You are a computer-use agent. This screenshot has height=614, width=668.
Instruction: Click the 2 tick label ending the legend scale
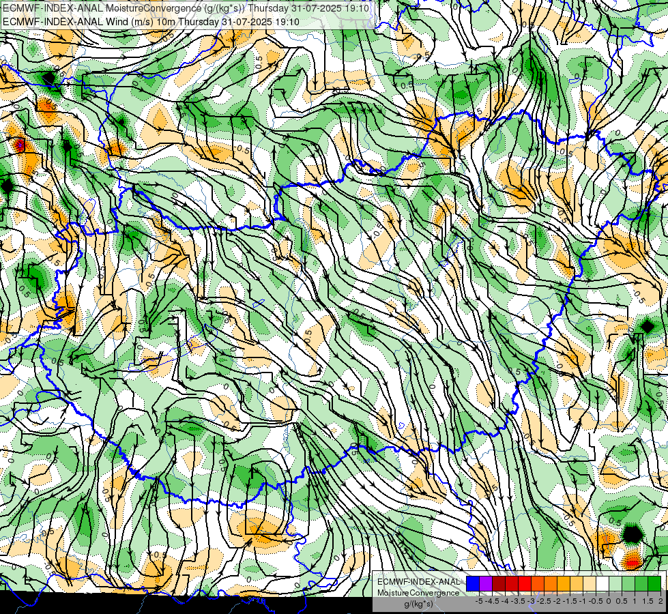660,601
